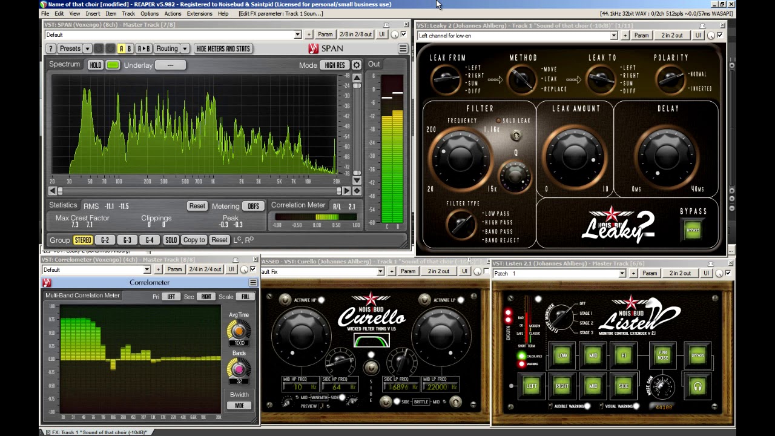Click the Leaky 2 Leak From knob

click(x=446, y=79)
